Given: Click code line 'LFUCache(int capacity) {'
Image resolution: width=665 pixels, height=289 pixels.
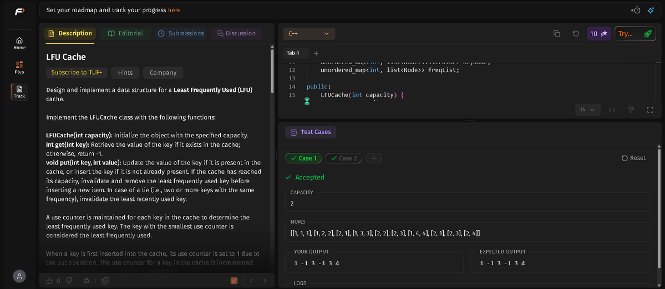Looking at the screenshot, I should pos(362,95).
